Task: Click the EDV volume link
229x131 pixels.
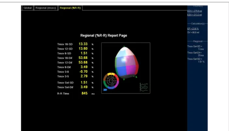Action: pos(194,11)
